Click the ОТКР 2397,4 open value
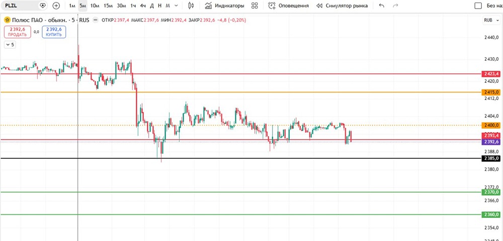The image size is (503, 241). tap(115, 20)
